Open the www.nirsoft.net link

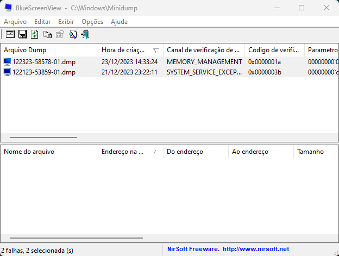point(256,249)
